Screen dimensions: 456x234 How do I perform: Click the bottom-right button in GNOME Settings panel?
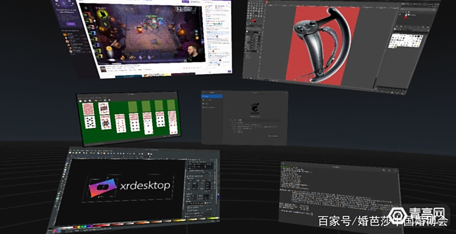[x=273, y=136]
